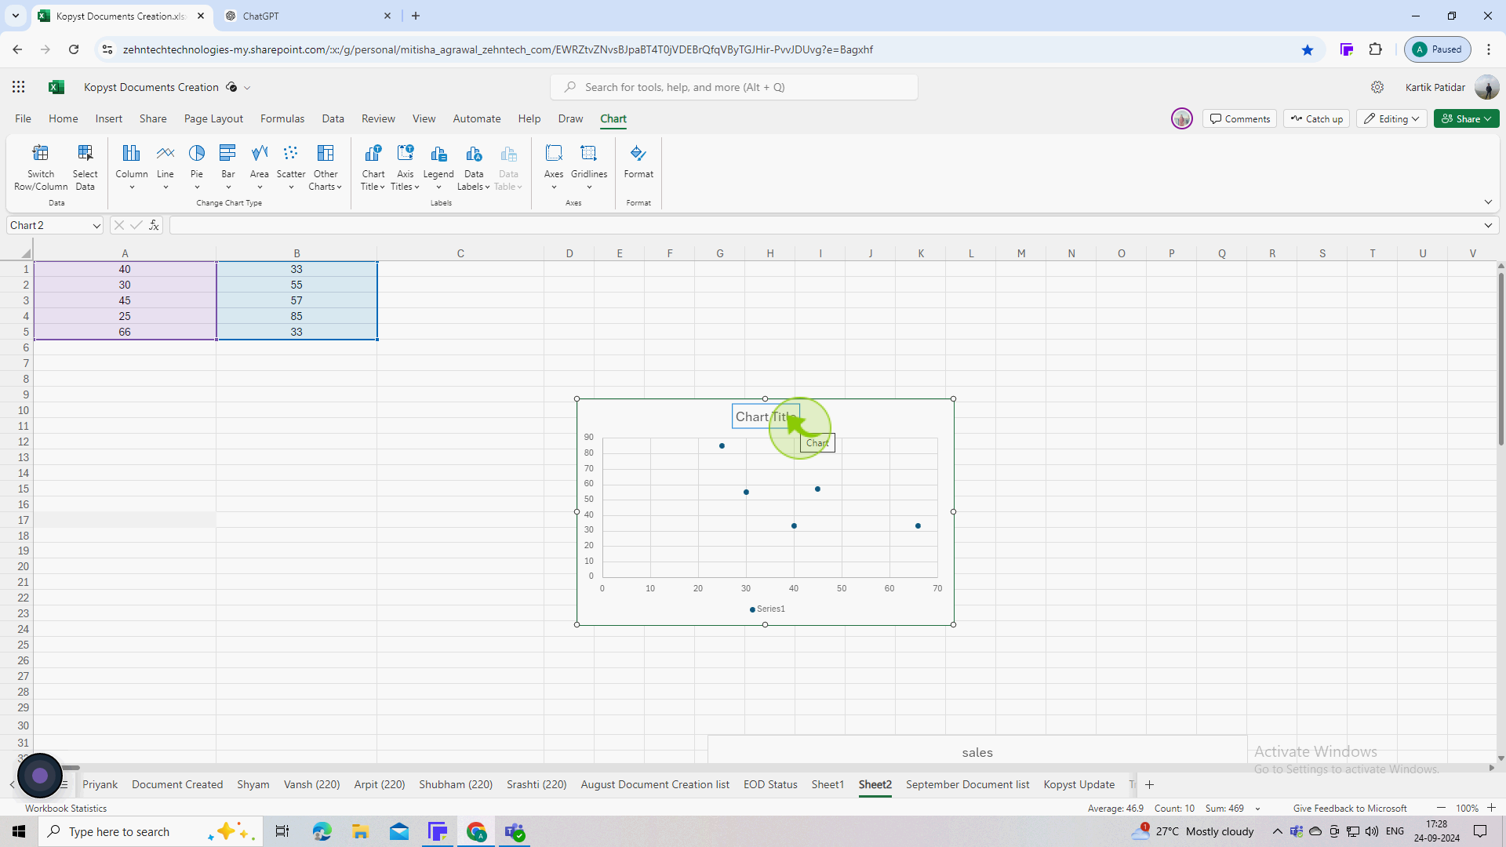Open the settings gear
Screen dimensions: 1506x847
coord(1377,87)
